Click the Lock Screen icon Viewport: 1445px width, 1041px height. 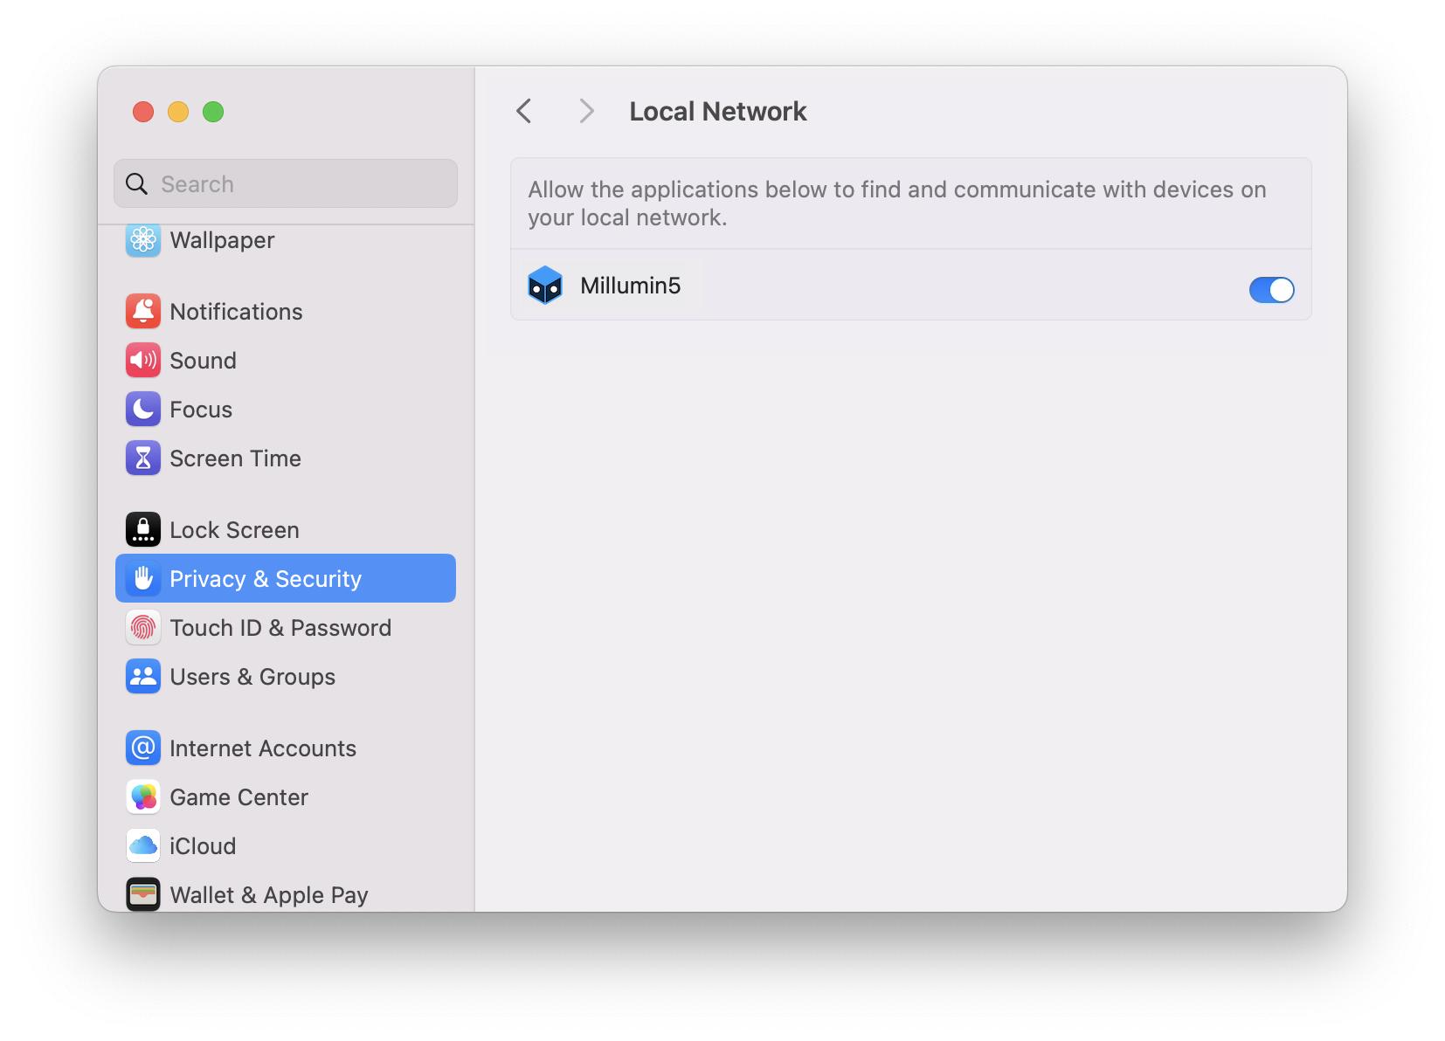pos(143,530)
